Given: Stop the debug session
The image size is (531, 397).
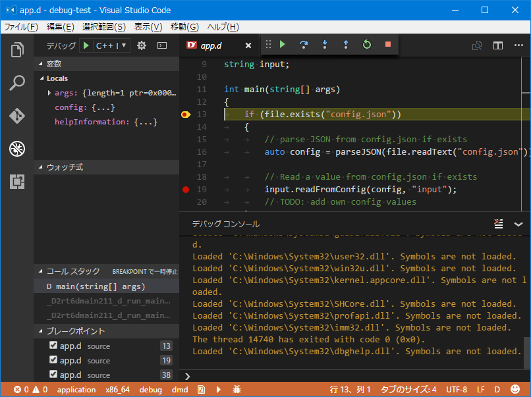Looking at the screenshot, I should (x=388, y=44).
